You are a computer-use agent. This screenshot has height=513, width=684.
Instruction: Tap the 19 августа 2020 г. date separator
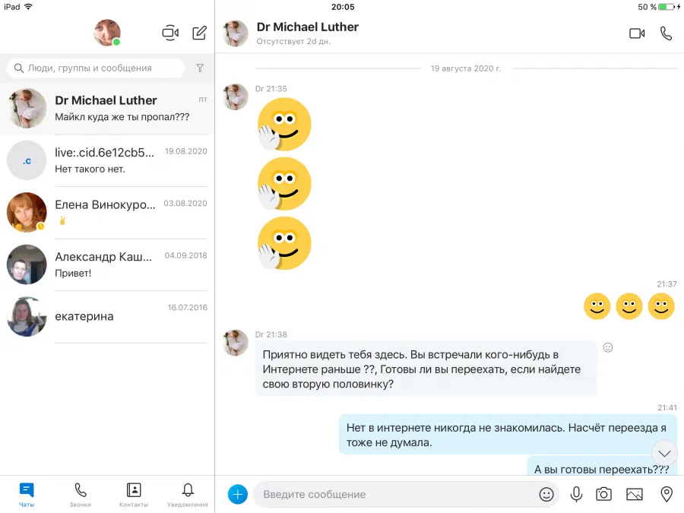coord(466,68)
